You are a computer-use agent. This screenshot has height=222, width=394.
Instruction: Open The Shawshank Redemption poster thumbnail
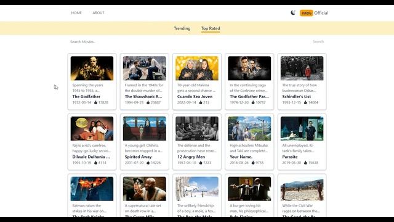pyautogui.click(x=145, y=68)
